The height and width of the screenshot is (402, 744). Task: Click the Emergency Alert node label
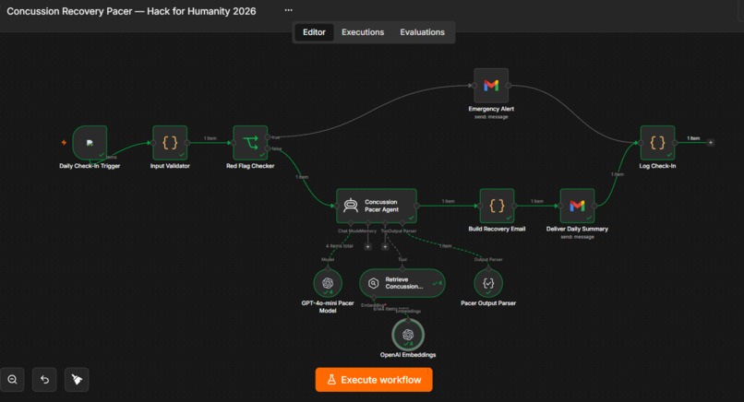click(x=491, y=109)
